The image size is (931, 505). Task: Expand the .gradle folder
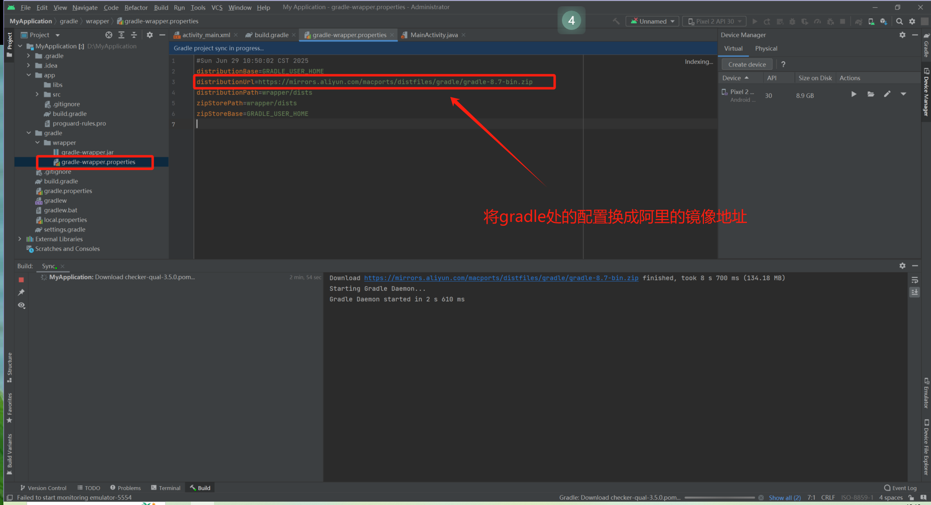pos(29,56)
